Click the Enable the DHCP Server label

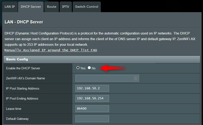pyautogui.click(x=23, y=68)
